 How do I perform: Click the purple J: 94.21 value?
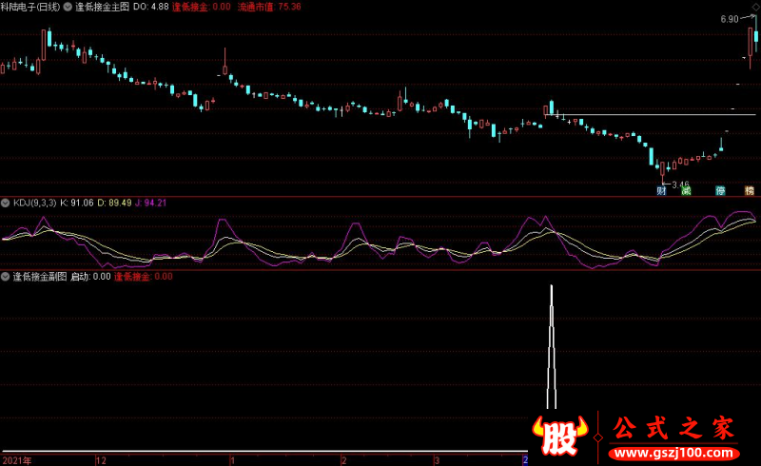(x=150, y=203)
